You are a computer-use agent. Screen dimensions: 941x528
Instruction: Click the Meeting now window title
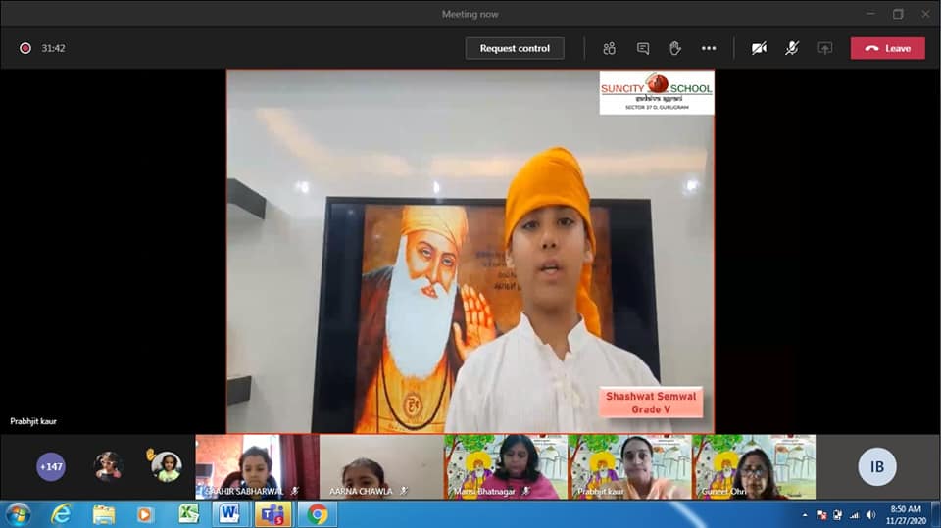tap(470, 14)
